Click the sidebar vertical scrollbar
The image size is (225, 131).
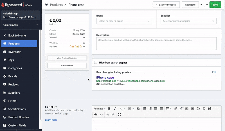click(40, 74)
